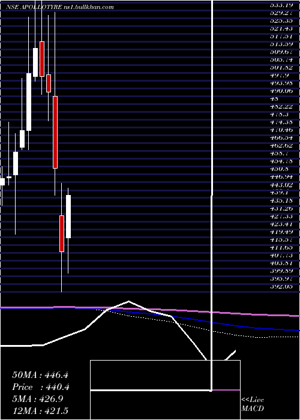Click the 403.81 price axis label
Screen dimensions: 300x420
pyautogui.click(x=281, y=263)
